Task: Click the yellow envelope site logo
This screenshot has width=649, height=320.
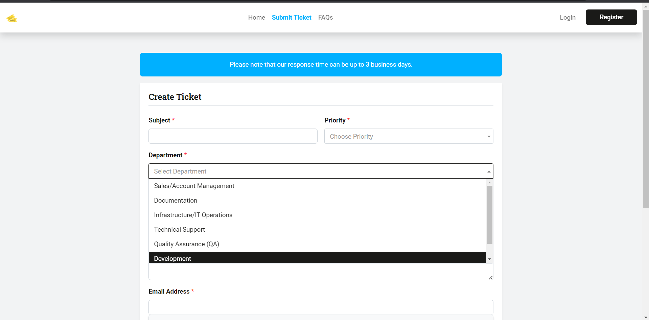Action: tap(12, 18)
